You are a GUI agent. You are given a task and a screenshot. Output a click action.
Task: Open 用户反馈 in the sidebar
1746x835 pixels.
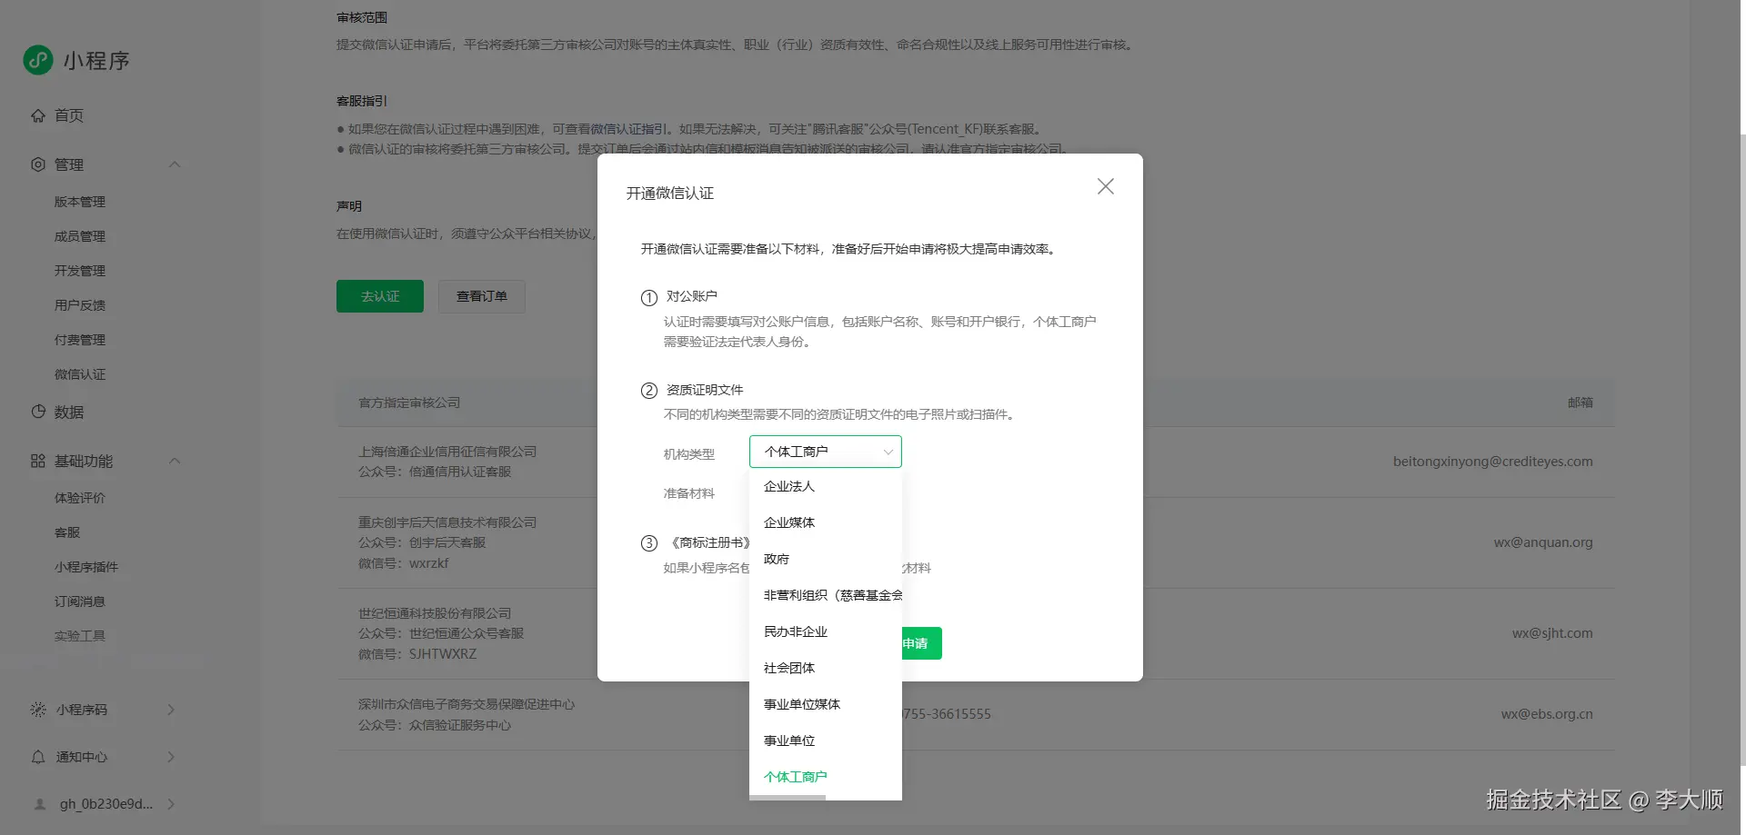tap(80, 305)
